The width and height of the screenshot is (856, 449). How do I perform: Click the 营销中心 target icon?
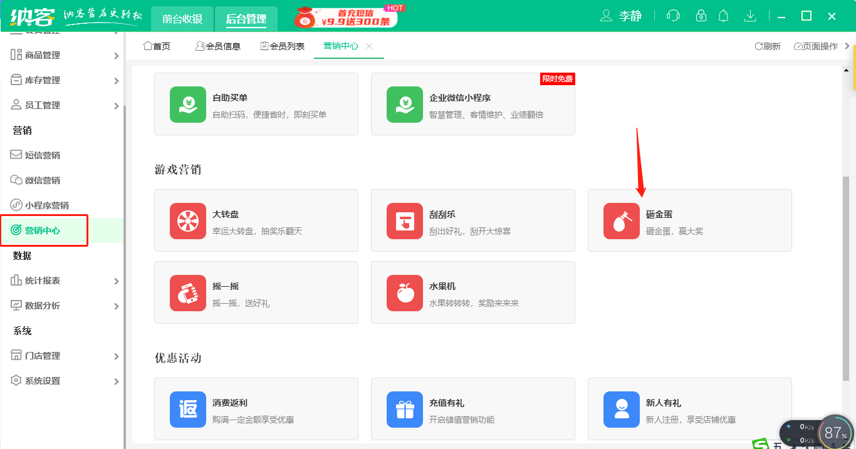click(x=16, y=230)
